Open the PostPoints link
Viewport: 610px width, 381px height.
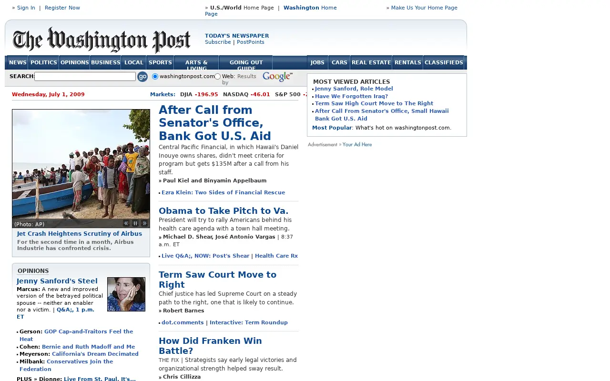tap(251, 42)
